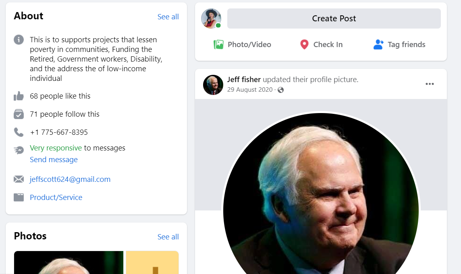Click the phone icon beside the number

pos(19,132)
